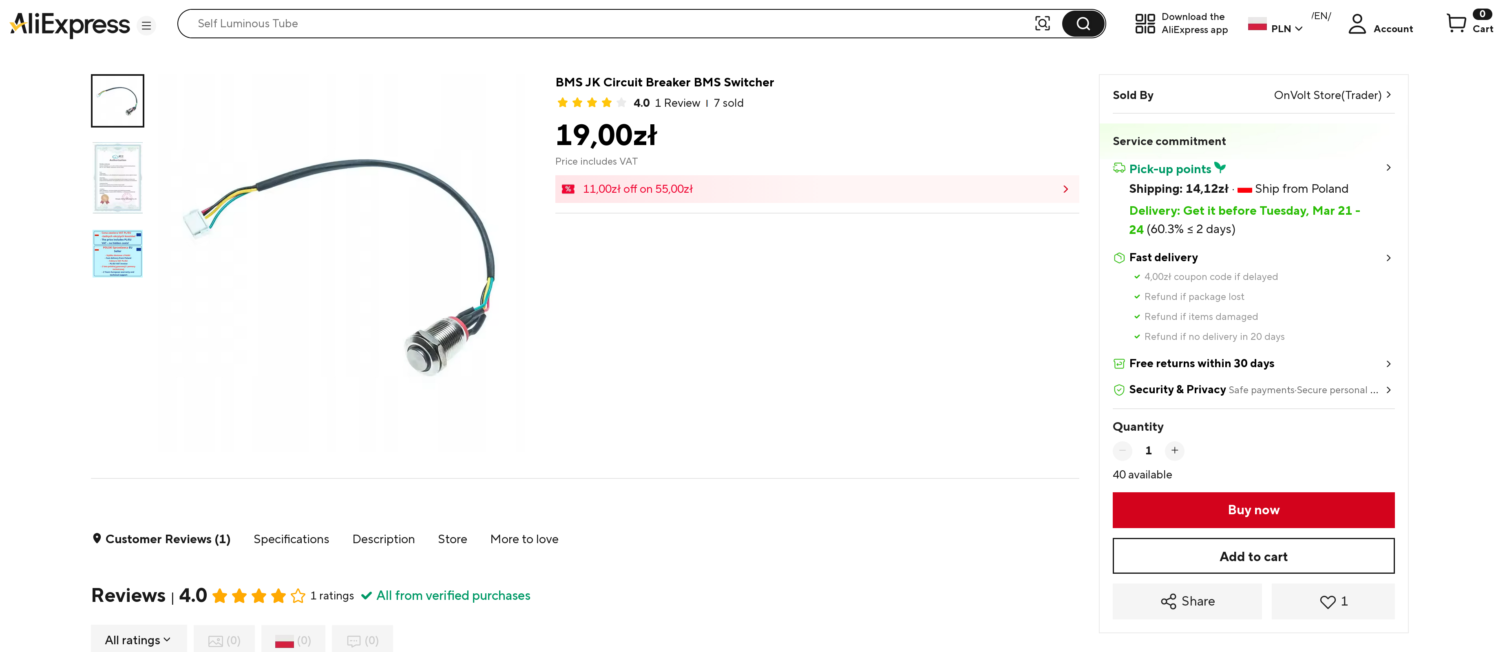Add item to wishlist with heart icon
Screen dimensions: 1505x652
point(1333,601)
